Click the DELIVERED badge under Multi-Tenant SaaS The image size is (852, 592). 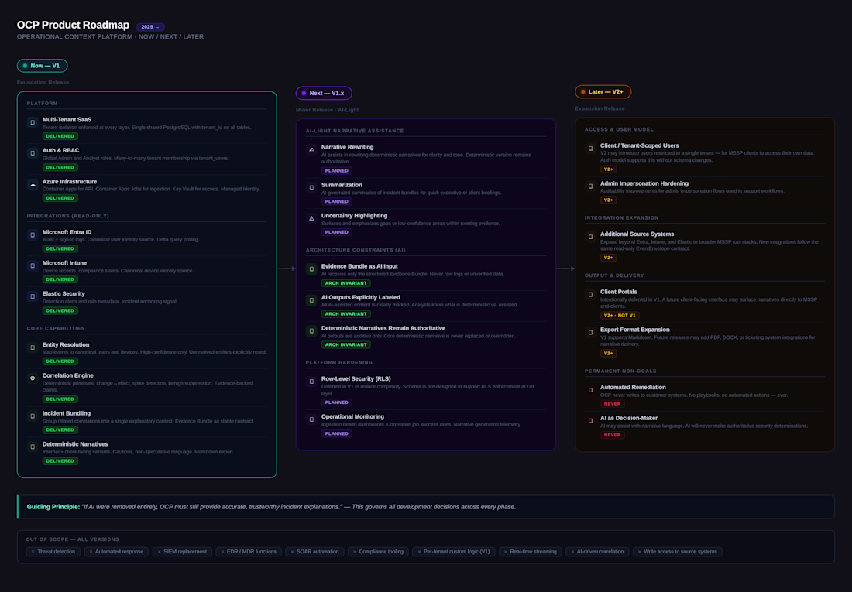[60, 136]
